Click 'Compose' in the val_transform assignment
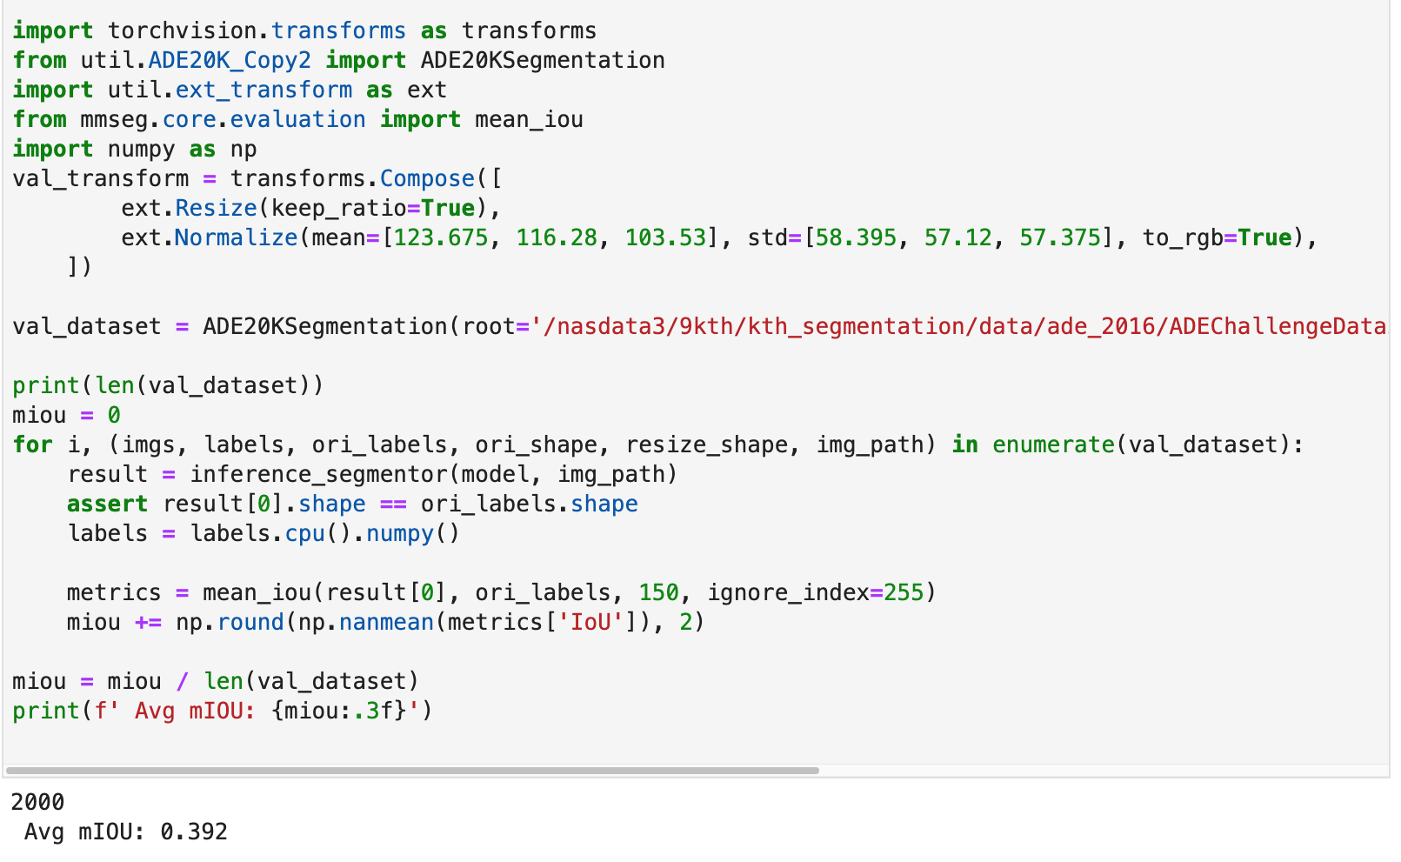Screen dimensions: 1401x862 (x=427, y=178)
